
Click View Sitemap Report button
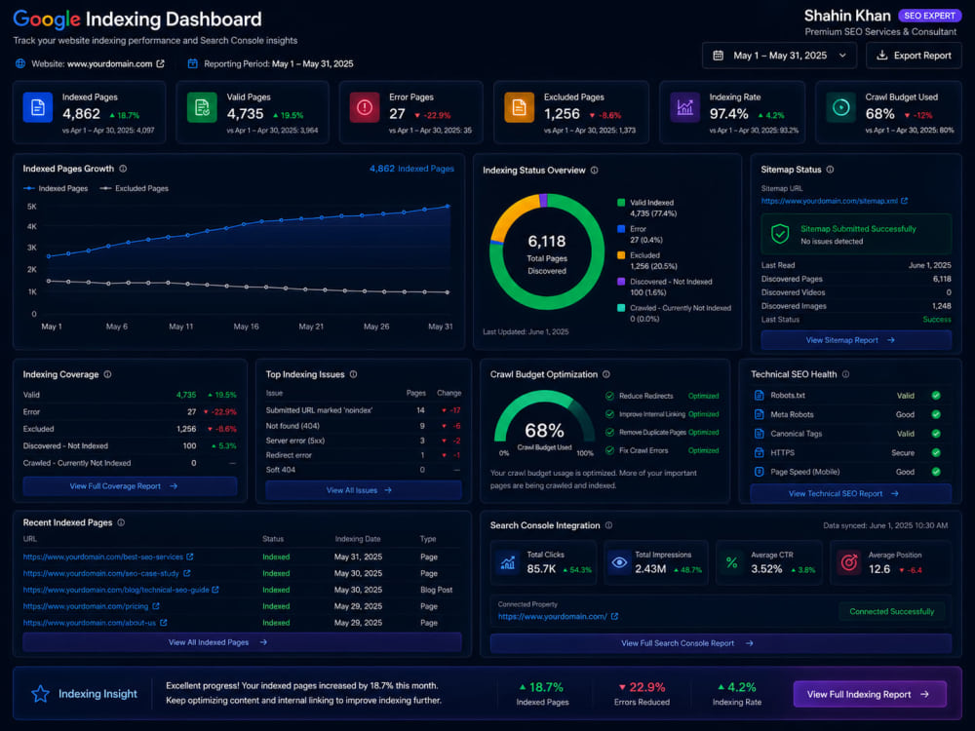[x=856, y=340]
